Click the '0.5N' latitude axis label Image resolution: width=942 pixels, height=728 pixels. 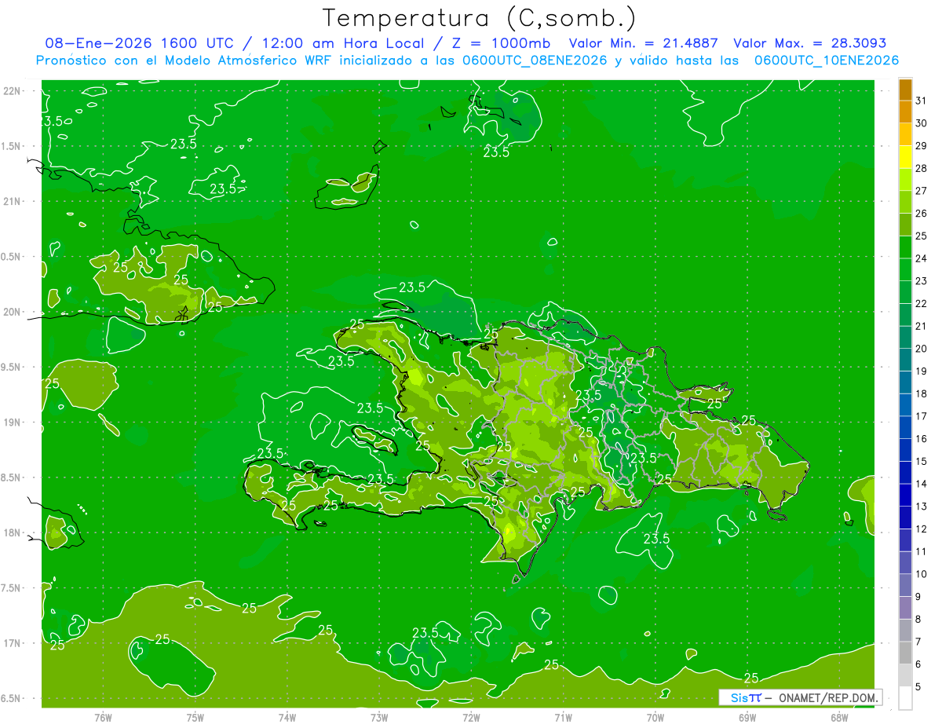[x=10, y=257]
